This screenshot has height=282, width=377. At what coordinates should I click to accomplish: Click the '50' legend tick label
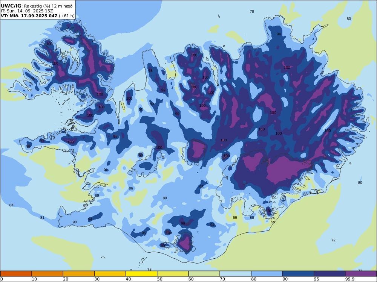coord(159,279)
